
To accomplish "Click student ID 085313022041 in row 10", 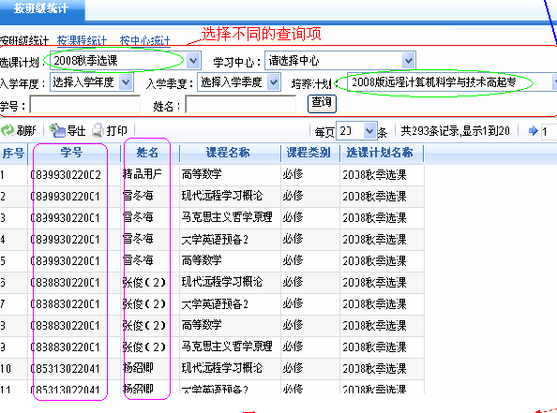I will [65, 369].
